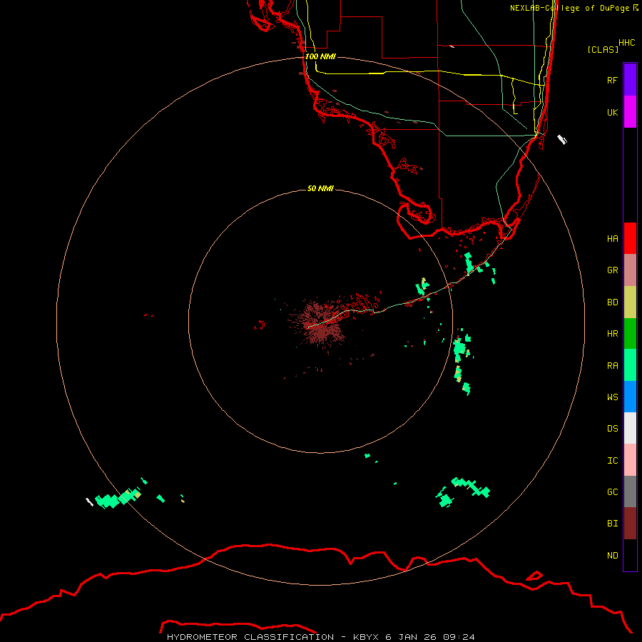Select the magenta UK legend swatch

(630, 112)
